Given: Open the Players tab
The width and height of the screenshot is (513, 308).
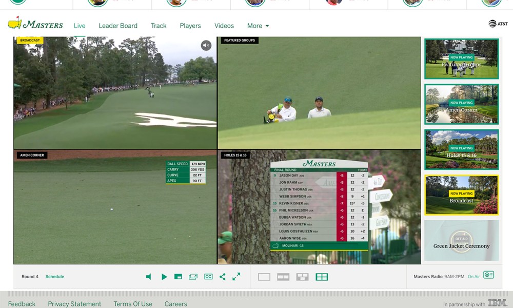Looking at the screenshot, I should coord(190,26).
